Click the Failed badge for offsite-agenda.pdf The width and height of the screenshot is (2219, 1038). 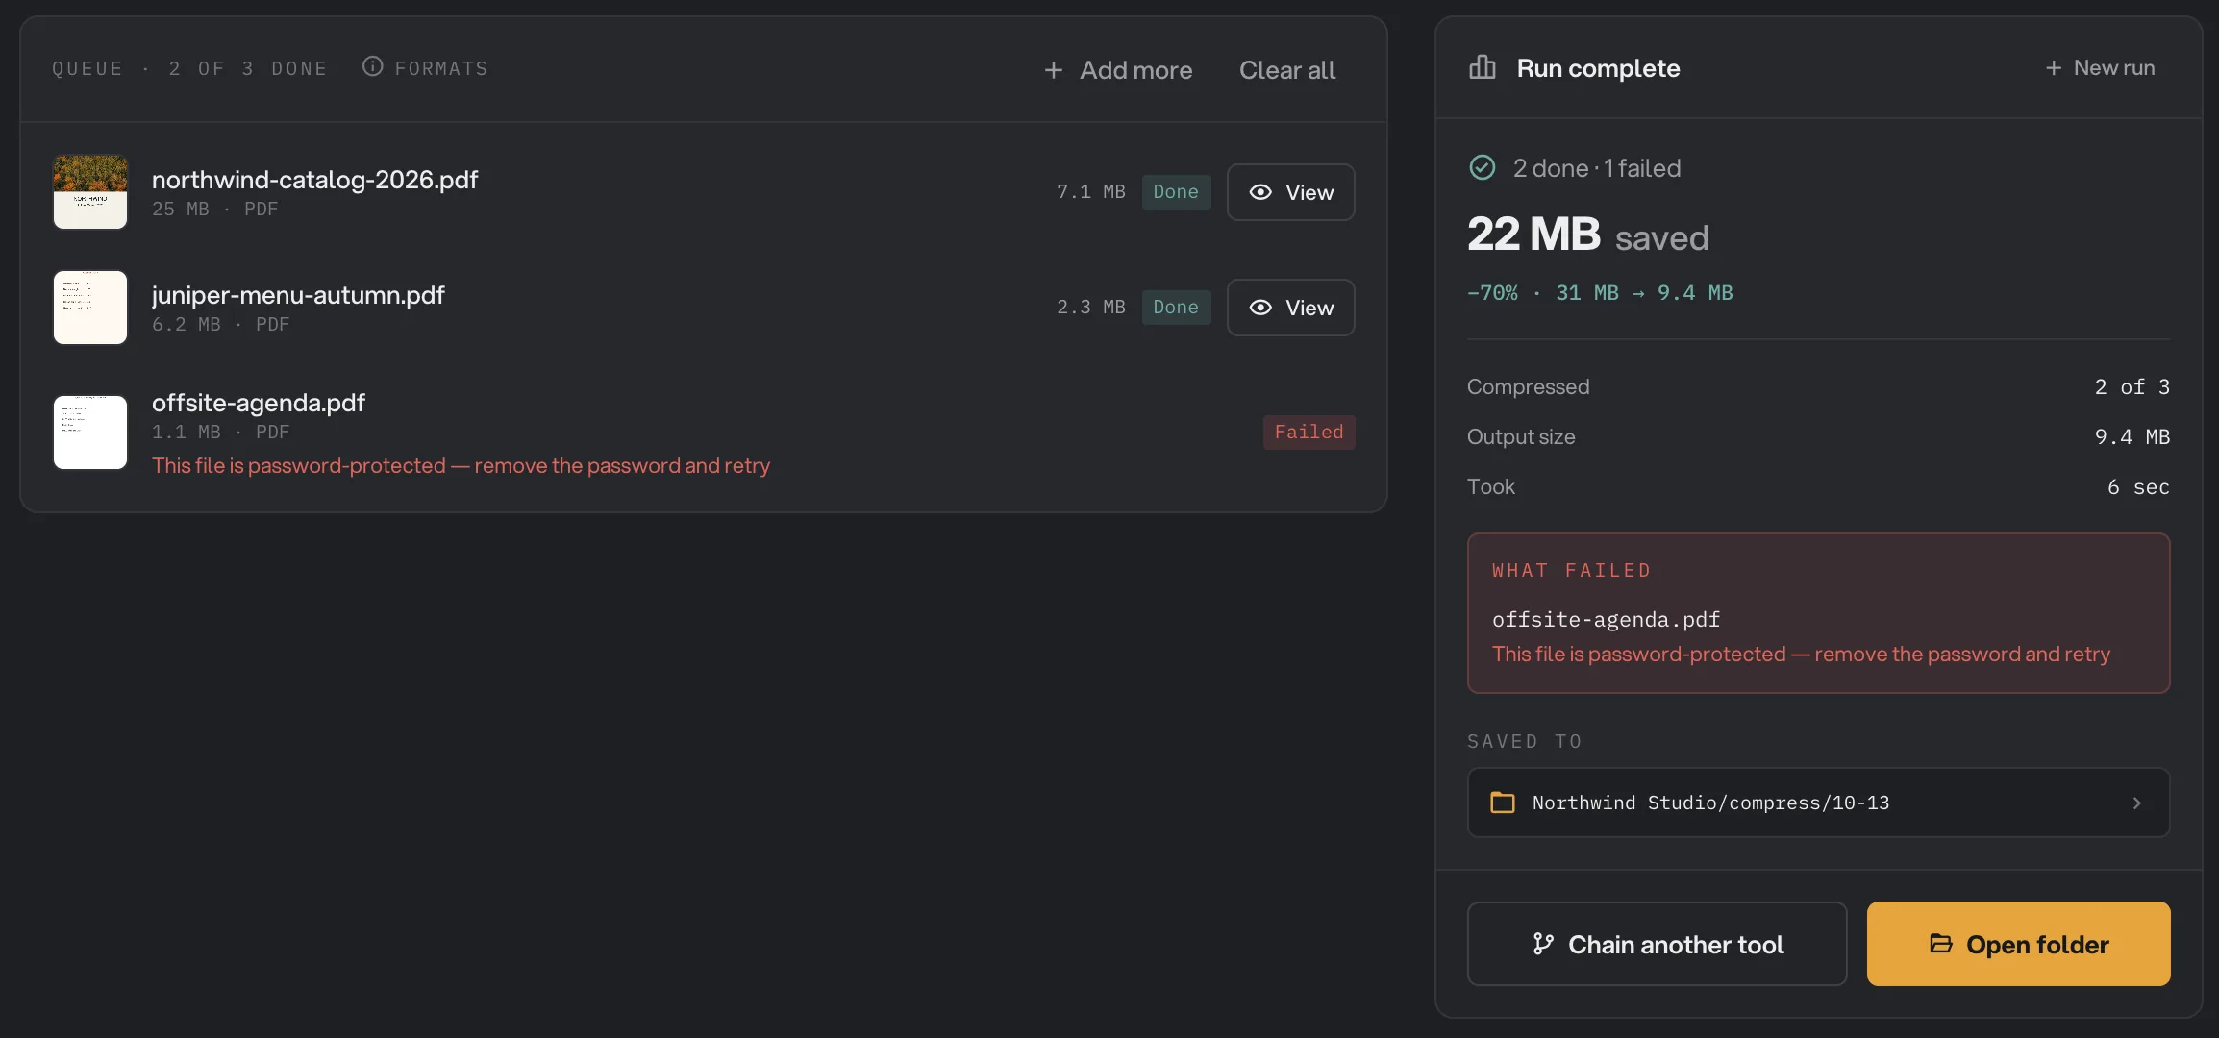1309,432
